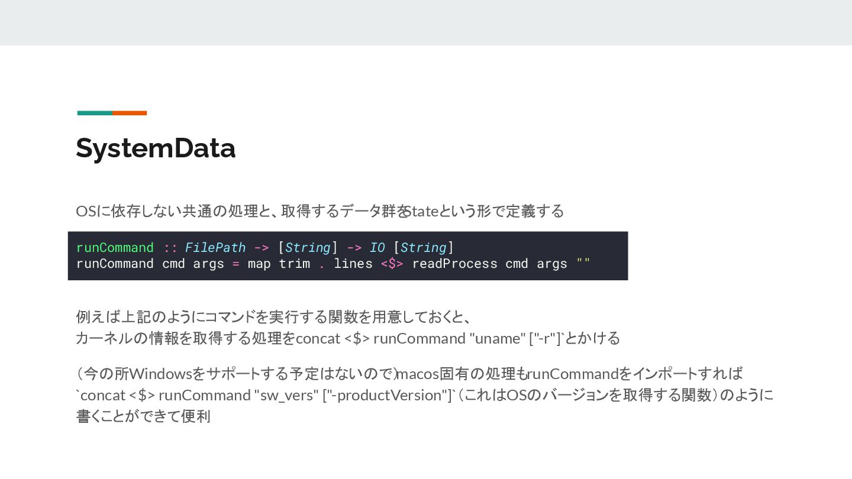Click the orange accent bar above the title
This screenshot has height=479, width=852.
click(130, 113)
